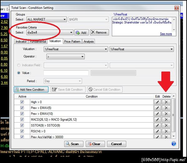Click the condition list scroll up arrow
This screenshot has width=187, height=163.
(174, 96)
